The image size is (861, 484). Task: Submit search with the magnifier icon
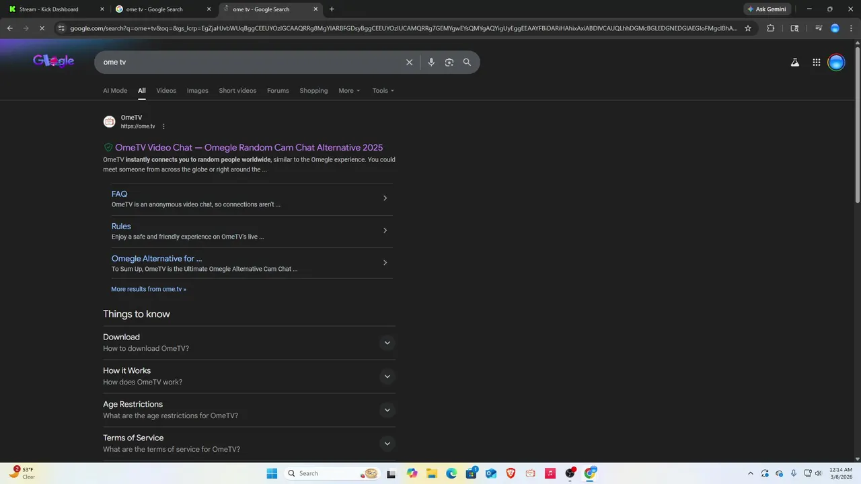467,62
